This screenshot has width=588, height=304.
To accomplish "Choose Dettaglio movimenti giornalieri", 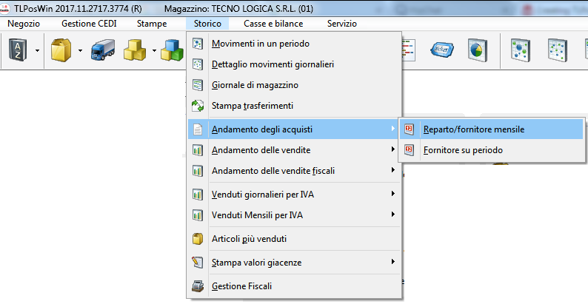I will coord(295,64).
